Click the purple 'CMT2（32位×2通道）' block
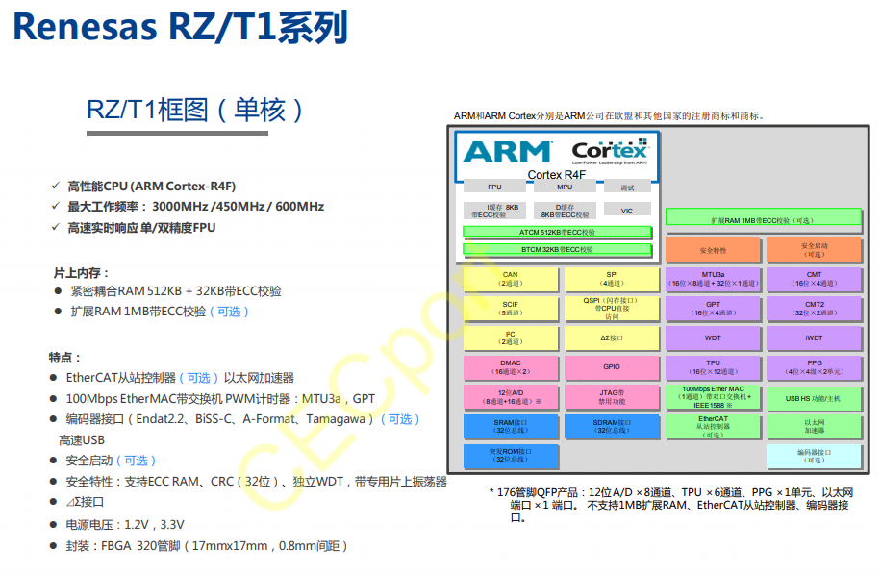Viewport: 881px width, 574px height. tap(814, 309)
